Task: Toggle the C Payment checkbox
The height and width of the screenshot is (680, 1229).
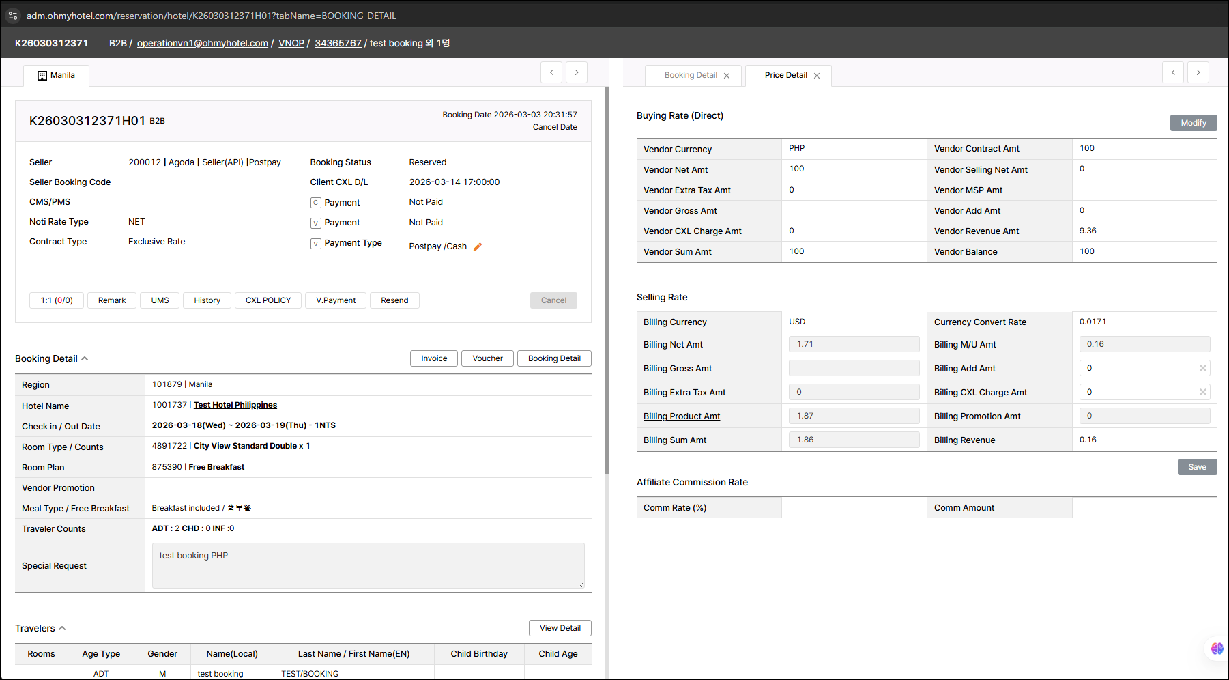Action: point(316,203)
